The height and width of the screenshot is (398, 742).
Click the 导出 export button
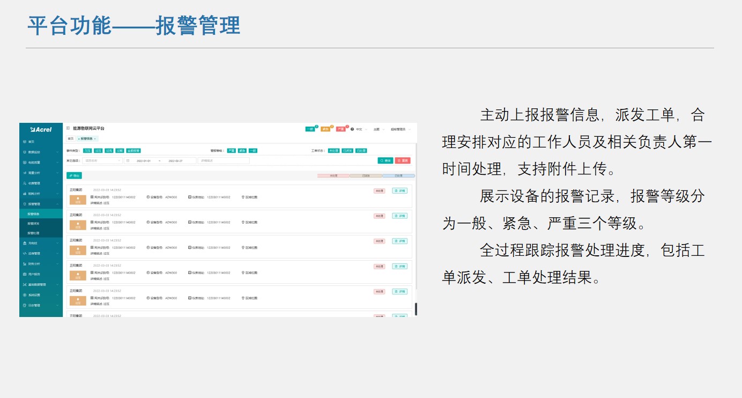click(74, 175)
